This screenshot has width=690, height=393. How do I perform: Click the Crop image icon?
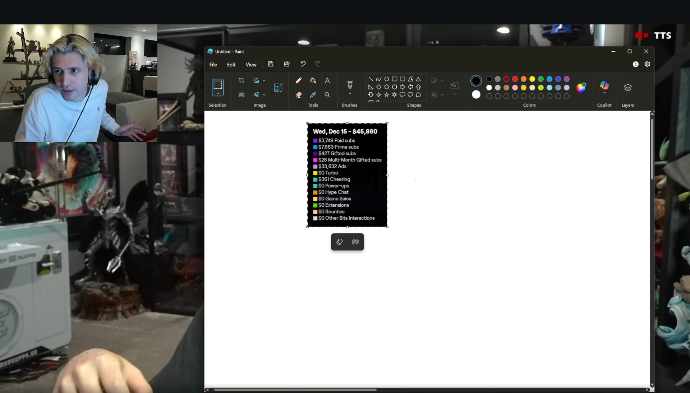tap(241, 80)
